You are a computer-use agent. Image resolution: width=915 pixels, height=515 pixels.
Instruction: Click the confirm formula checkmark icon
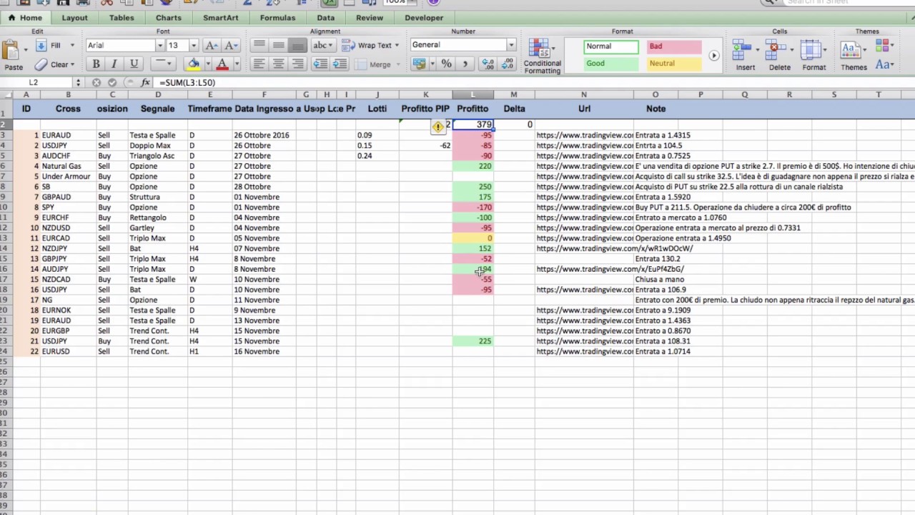tap(112, 82)
